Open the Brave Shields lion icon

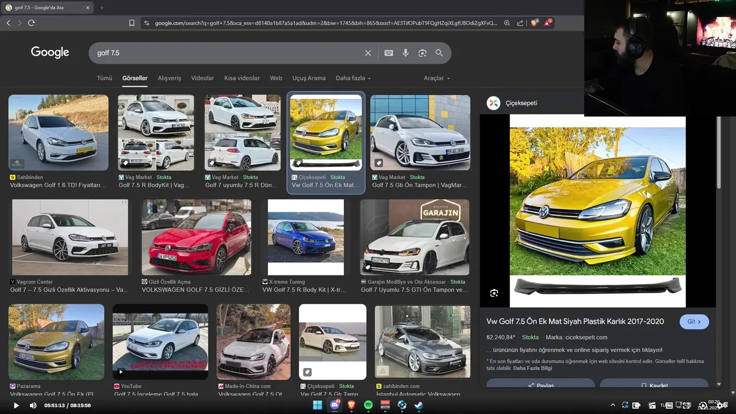click(x=535, y=23)
